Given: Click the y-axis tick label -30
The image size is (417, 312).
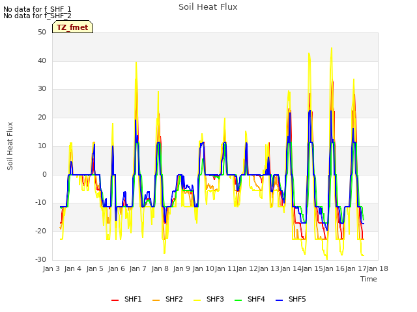Looking at the screenshot, I should point(40,259).
